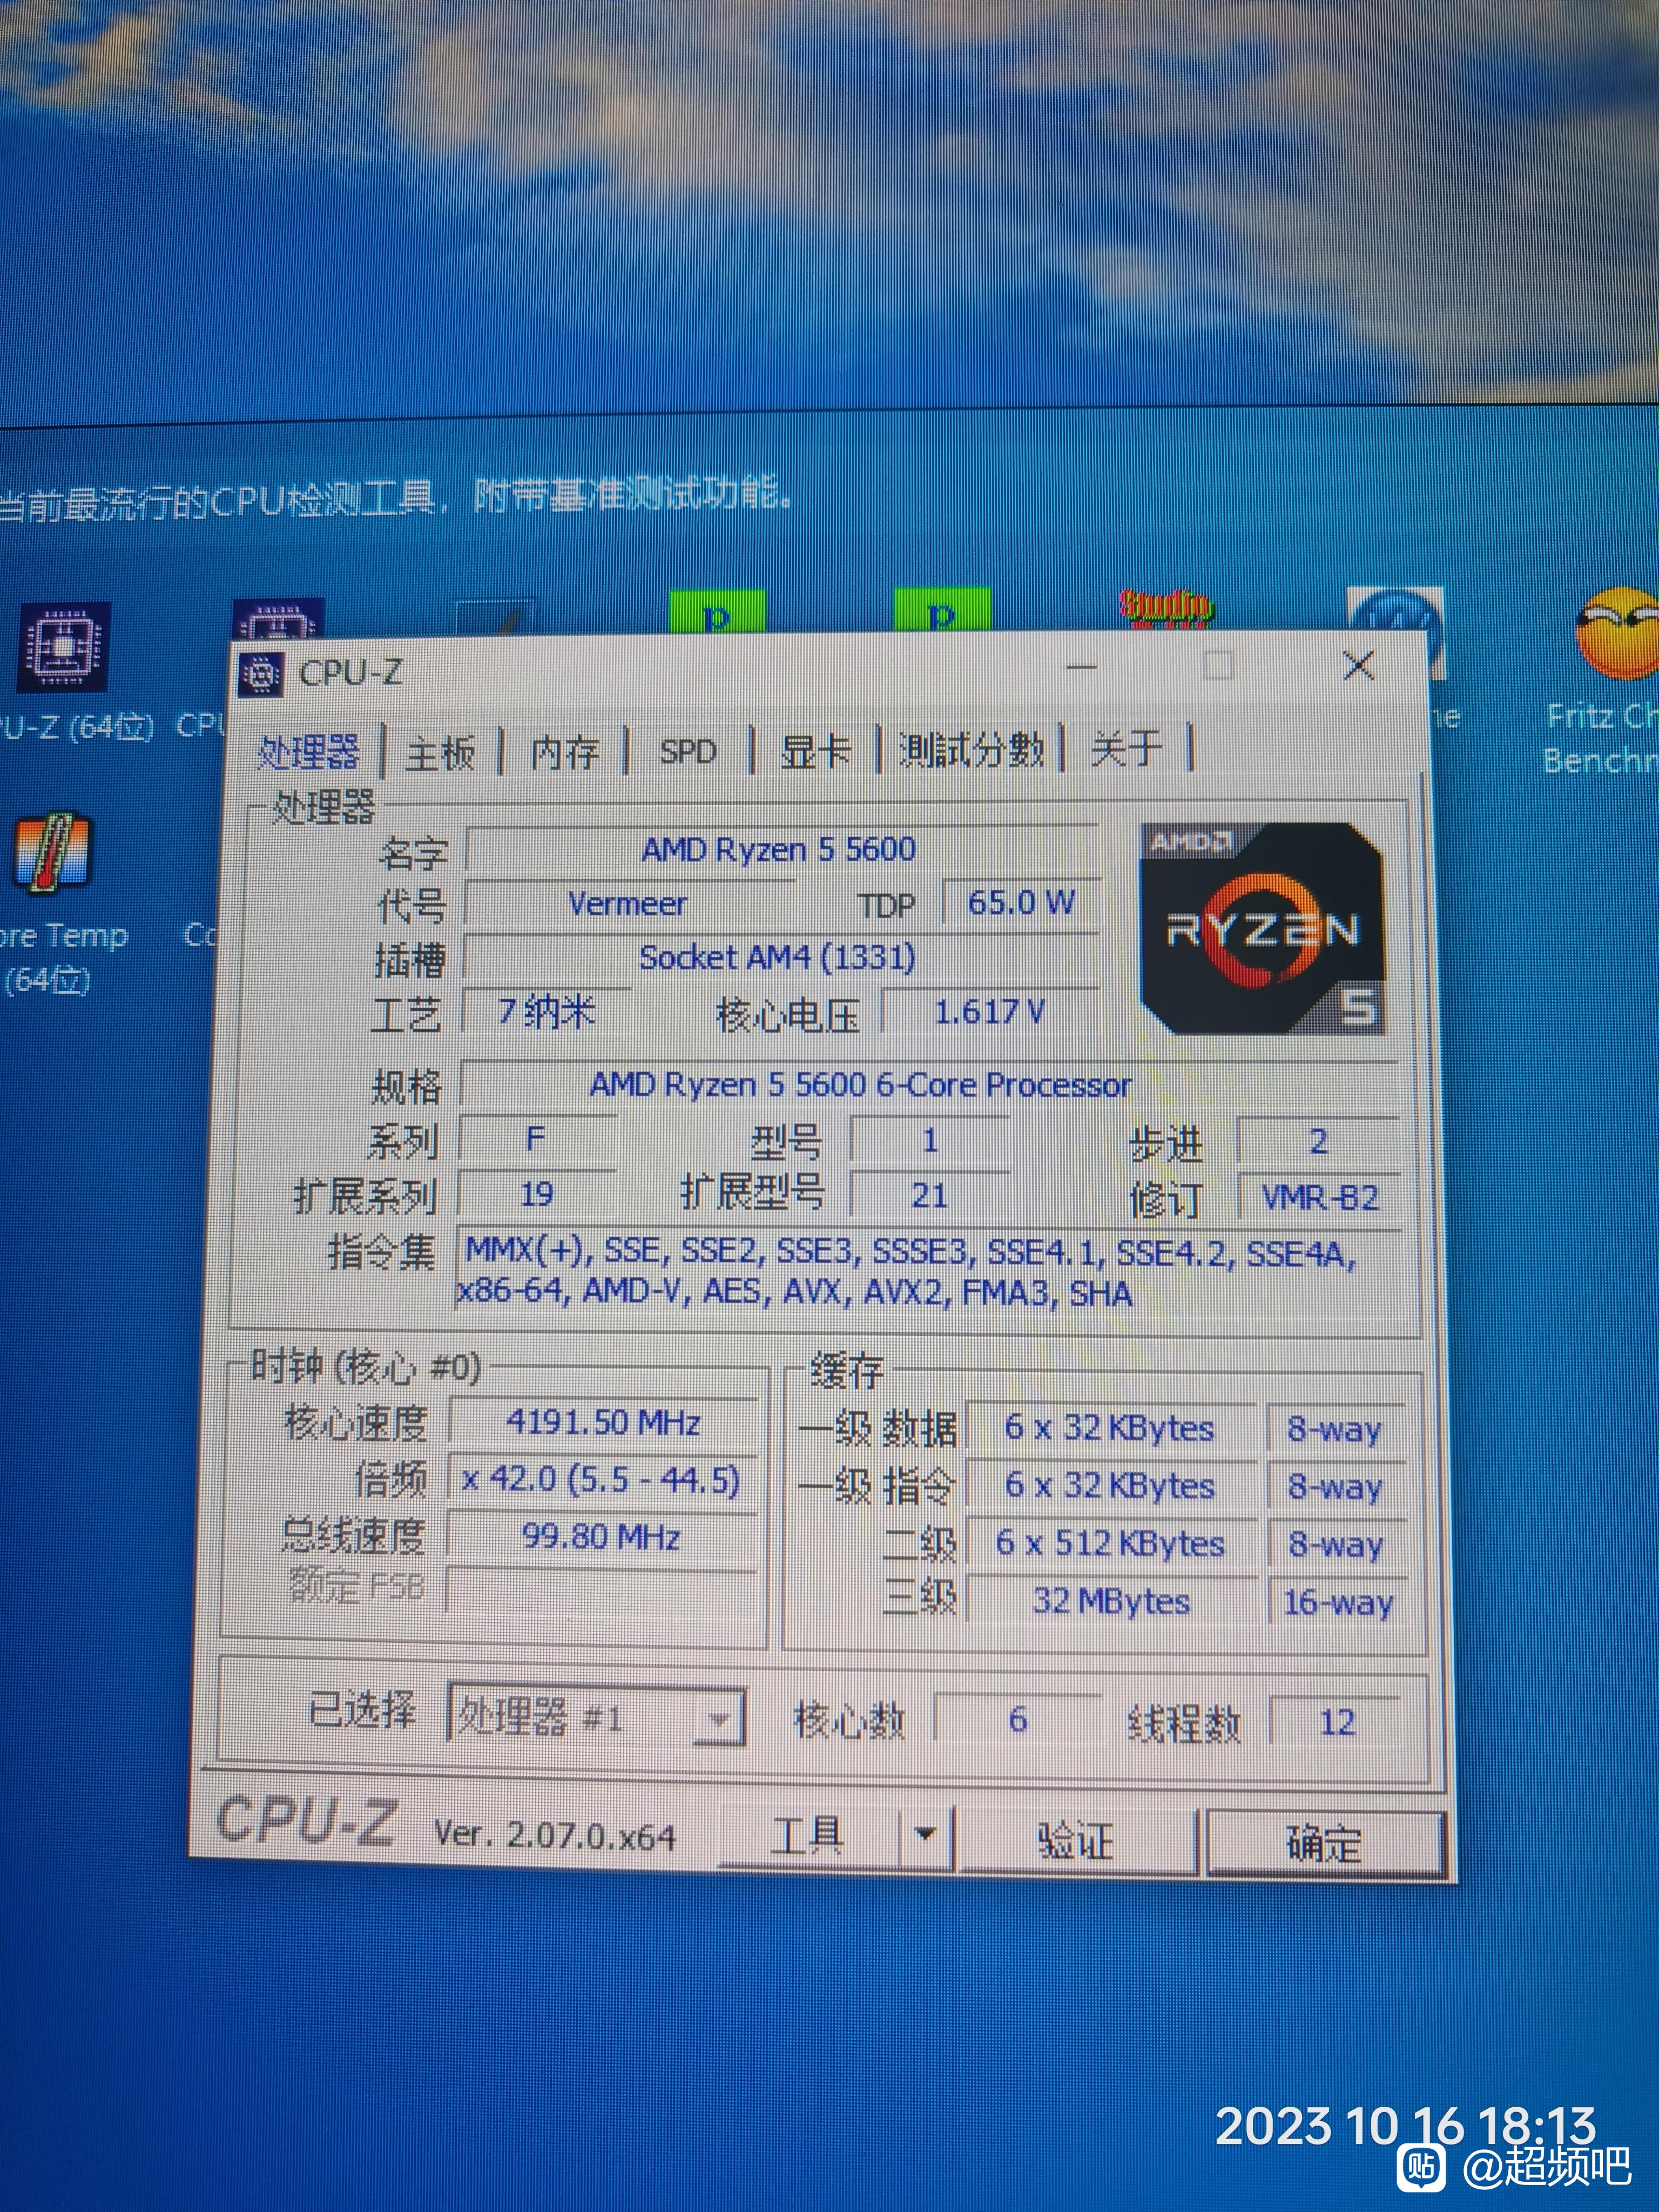
Task: Click the 6-Core Processor specification field
Action: click(x=928, y=1086)
